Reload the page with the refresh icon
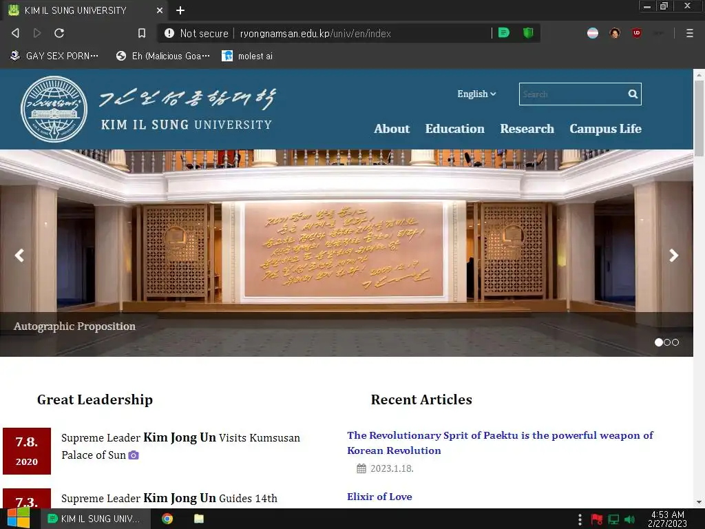 pyautogui.click(x=59, y=33)
